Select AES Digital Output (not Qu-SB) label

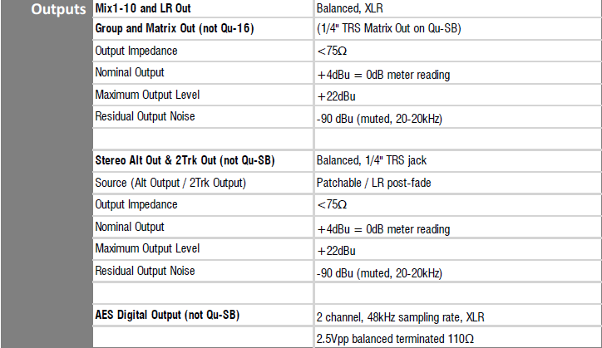(169, 315)
